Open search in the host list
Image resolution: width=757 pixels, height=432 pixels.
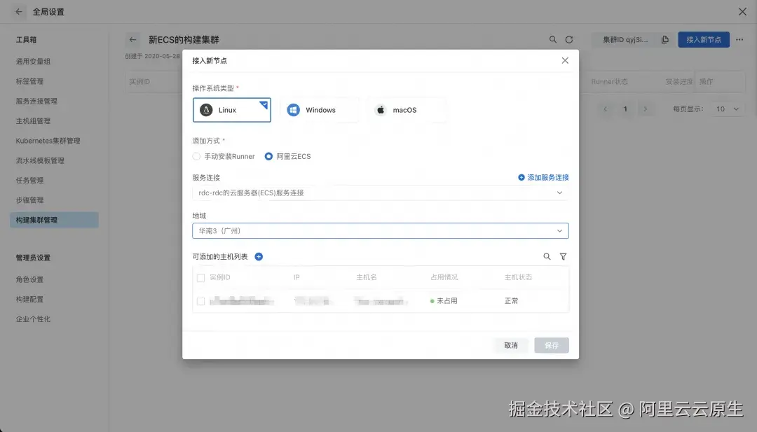(x=547, y=256)
